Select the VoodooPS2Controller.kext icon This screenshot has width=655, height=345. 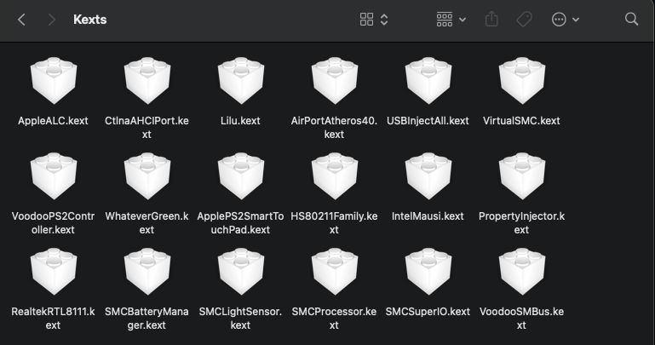pos(53,175)
